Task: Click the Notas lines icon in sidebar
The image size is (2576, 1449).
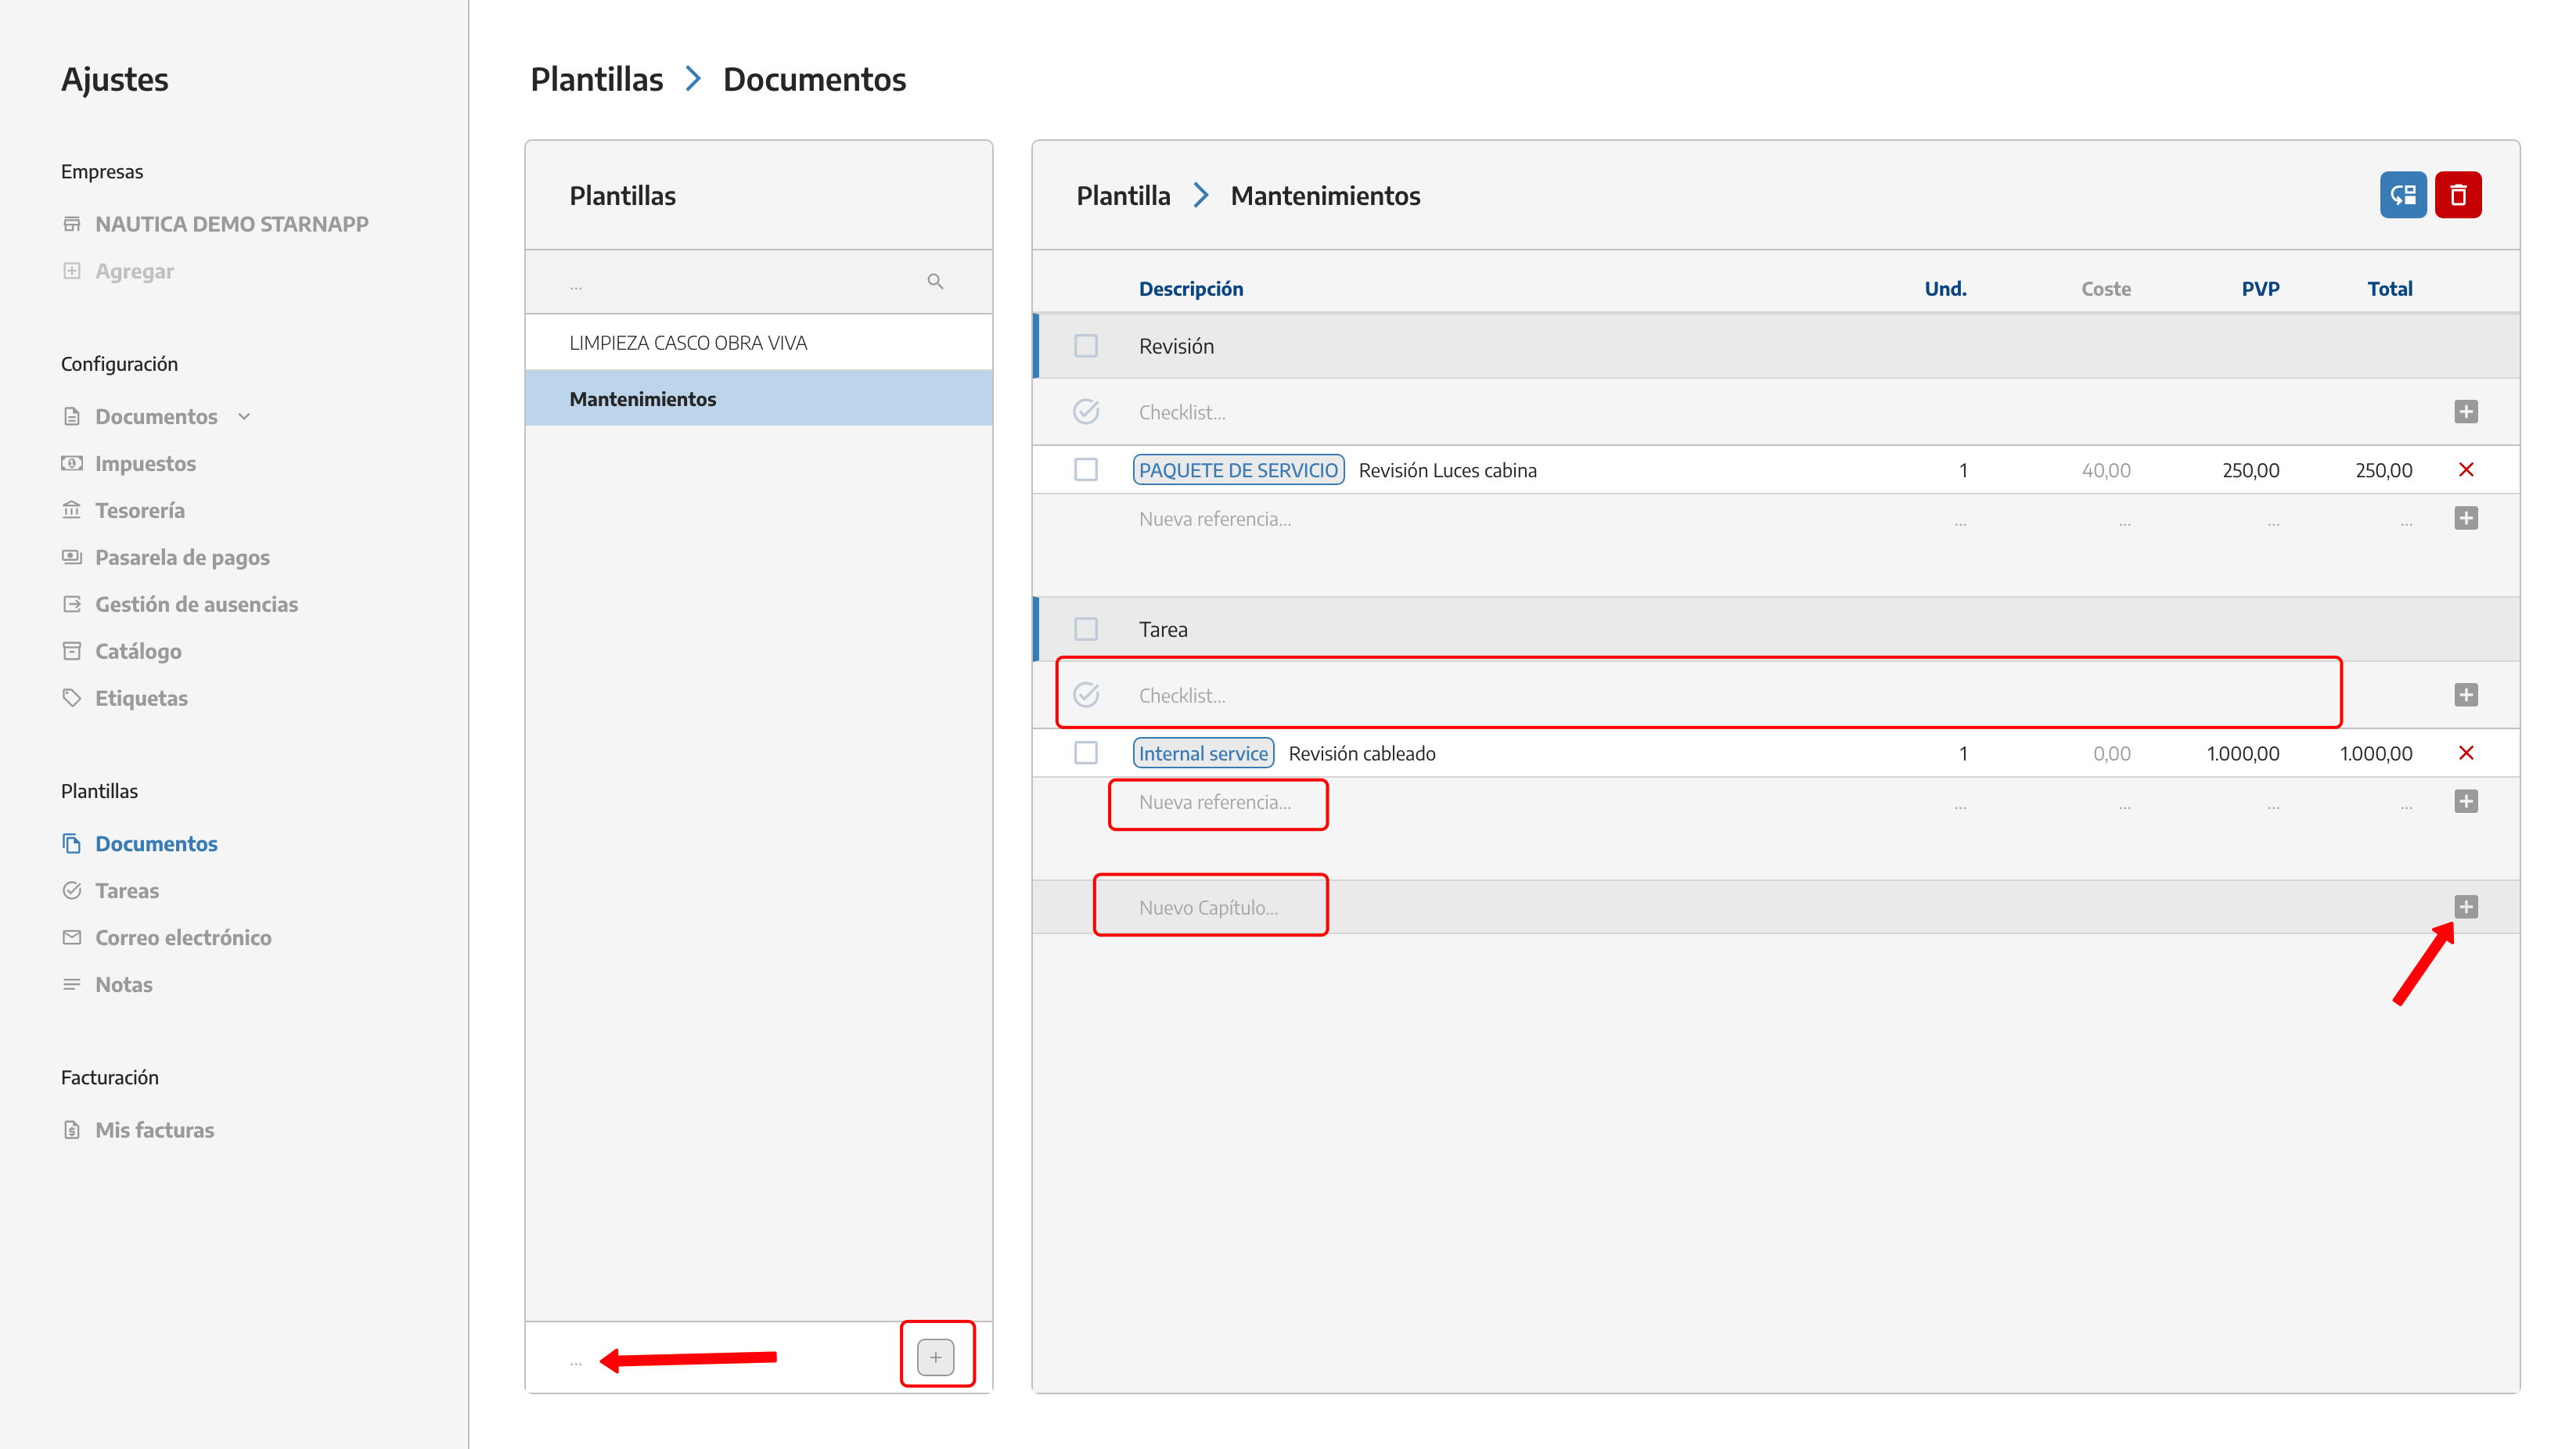Action: 72,984
